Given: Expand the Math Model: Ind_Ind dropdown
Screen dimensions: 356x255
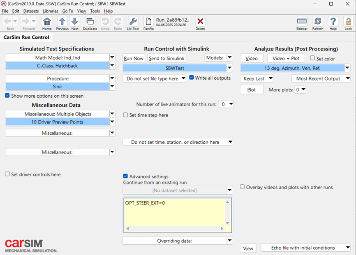Looking at the screenshot, I should pyautogui.click(x=112, y=57).
